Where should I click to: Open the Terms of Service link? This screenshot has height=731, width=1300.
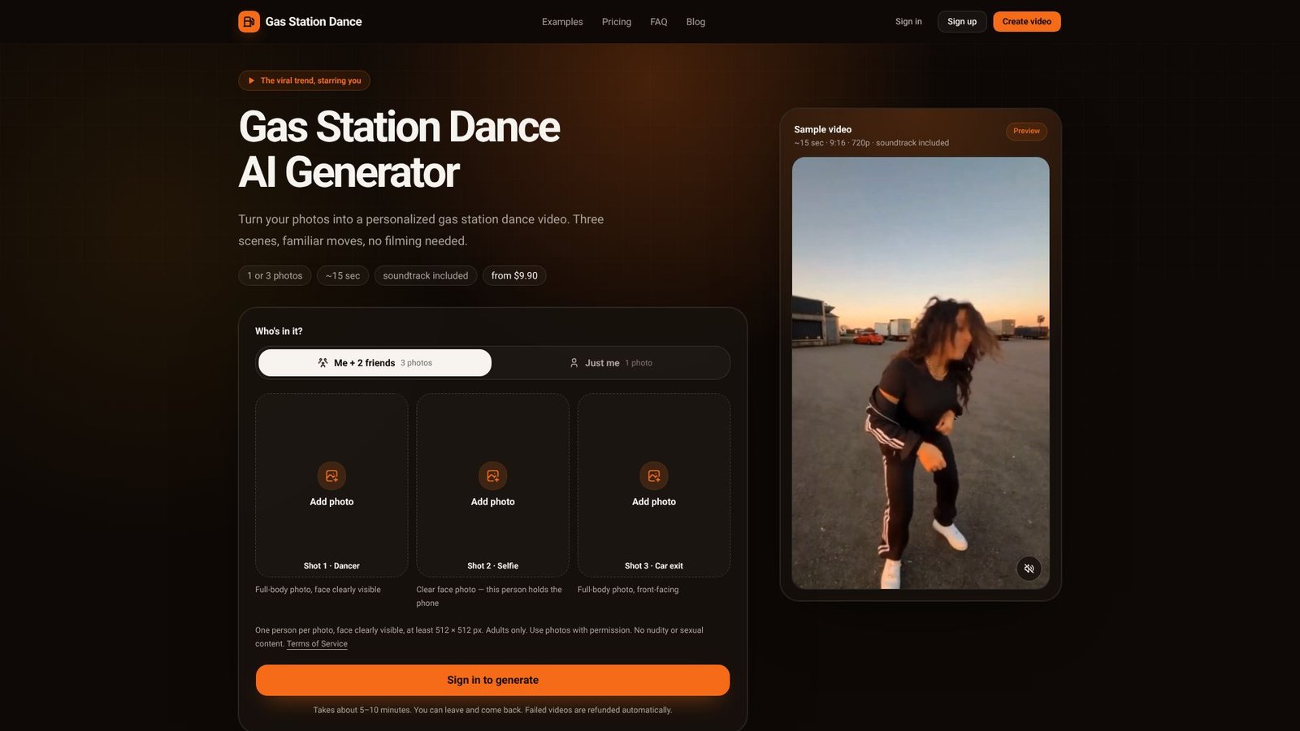pyautogui.click(x=317, y=644)
